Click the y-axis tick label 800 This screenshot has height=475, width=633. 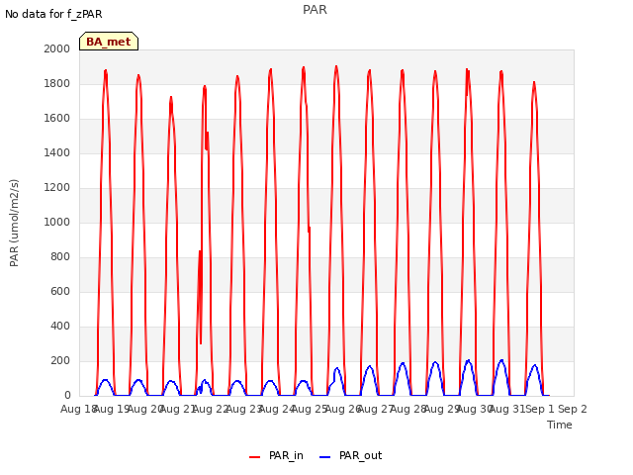click(60, 257)
